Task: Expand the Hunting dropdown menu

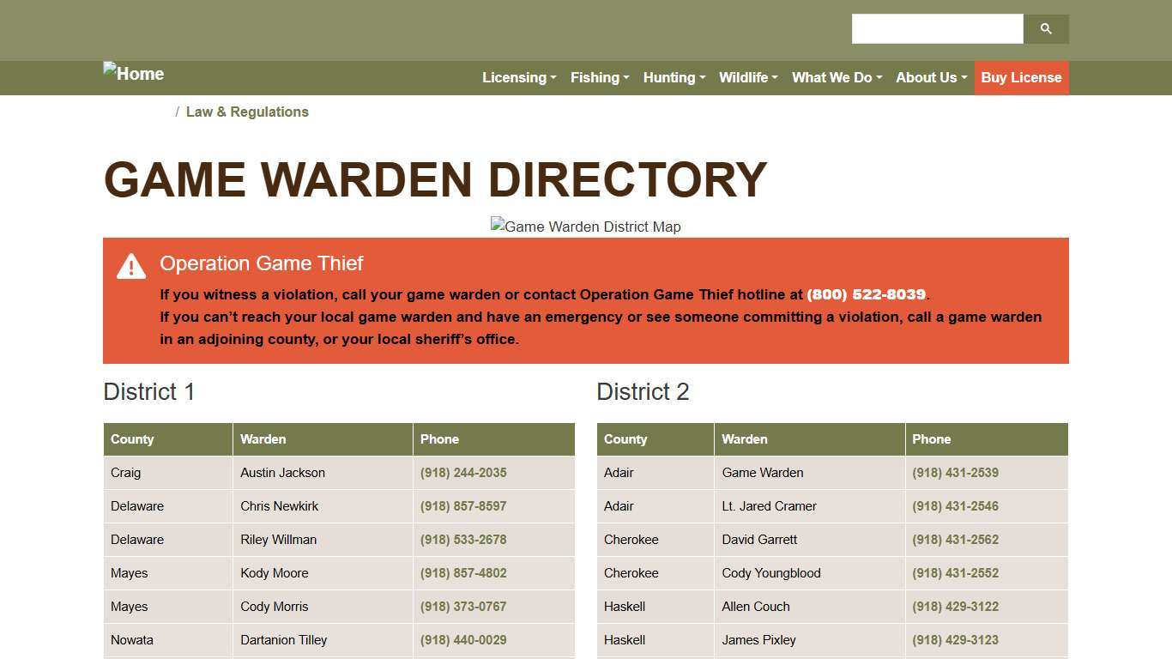Action: (x=674, y=77)
